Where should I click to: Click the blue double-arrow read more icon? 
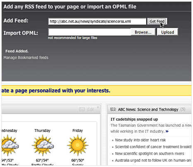click(167, 131)
